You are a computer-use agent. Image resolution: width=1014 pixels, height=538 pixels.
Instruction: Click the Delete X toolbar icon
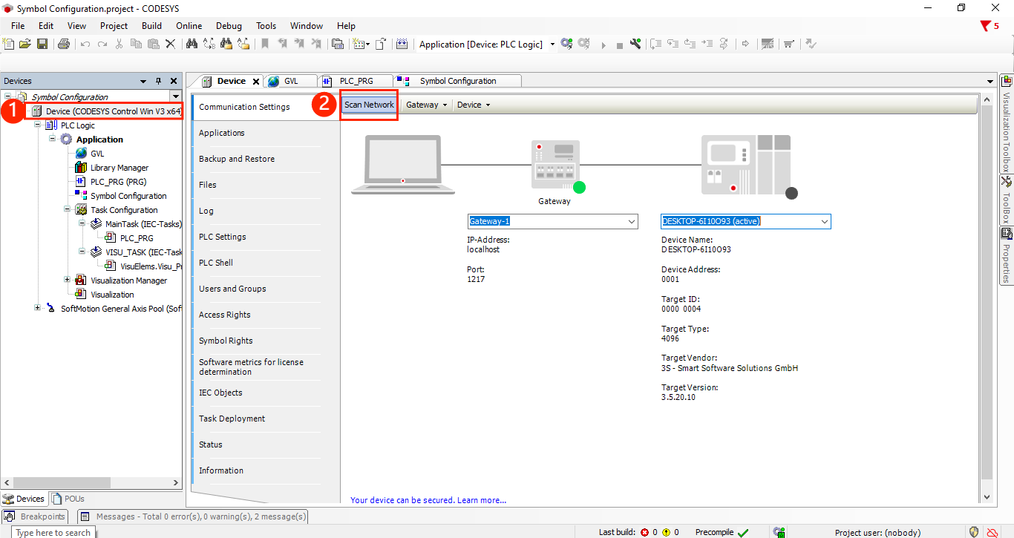pyautogui.click(x=170, y=45)
